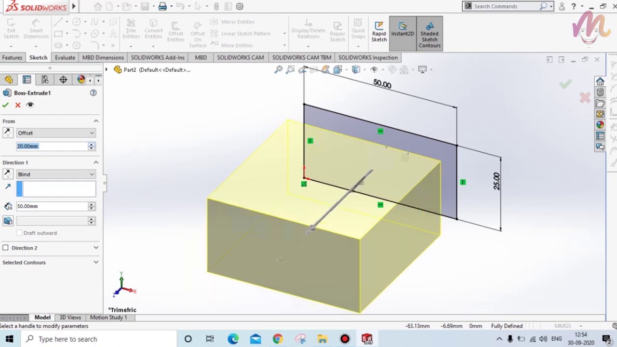Click Windows taskbar search box
Screen dimensions: 617x347
point(98,339)
